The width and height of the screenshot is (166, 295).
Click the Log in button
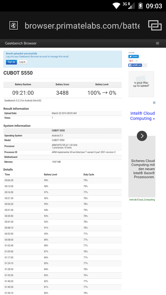click(22, 62)
